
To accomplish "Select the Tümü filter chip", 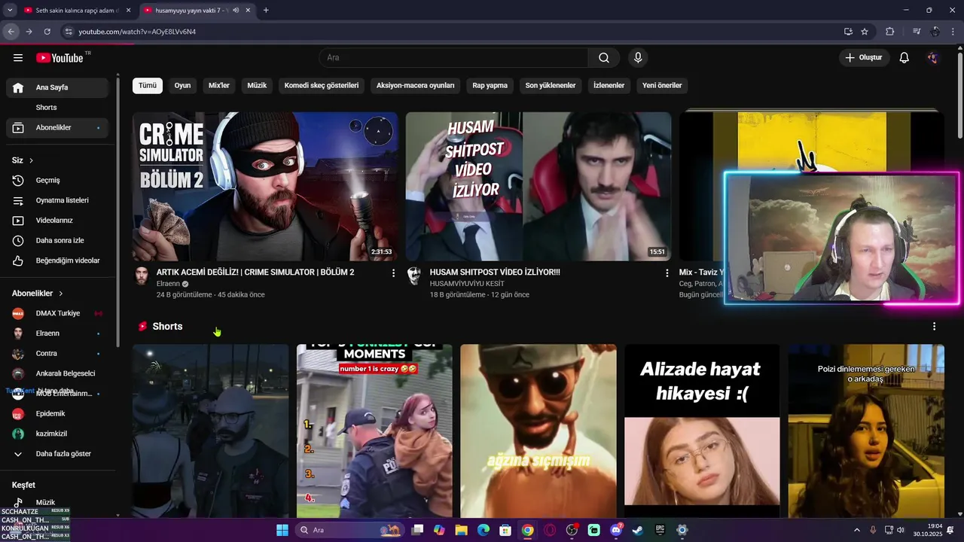I will [x=148, y=86].
